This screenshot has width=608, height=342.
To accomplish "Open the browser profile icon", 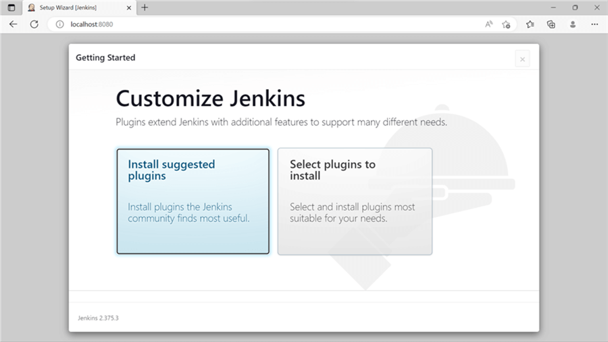I will [573, 24].
